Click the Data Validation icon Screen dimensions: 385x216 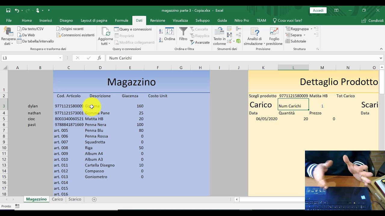(229, 41)
